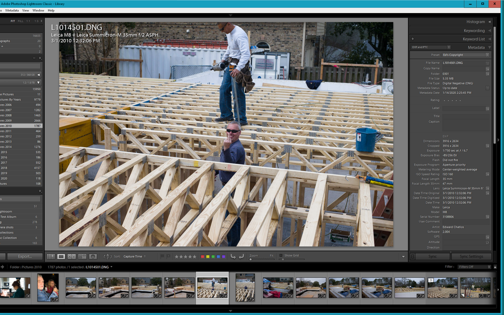The image size is (504, 315).
Task: Open the Metadata menu
Action: pyautogui.click(x=12, y=10)
